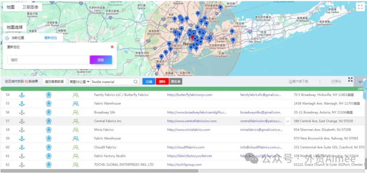367x173 pixels.
Task: Close the 重新定位 popup with red X
Action: tap(112, 47)
